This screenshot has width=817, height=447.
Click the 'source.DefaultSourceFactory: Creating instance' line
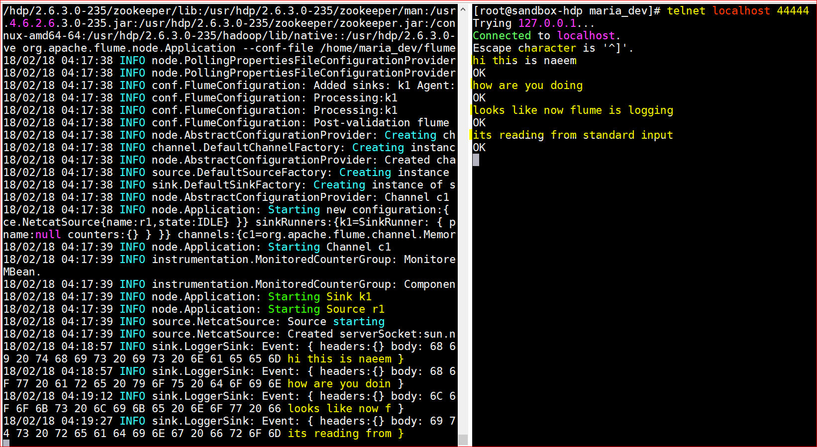coord(226,172)
